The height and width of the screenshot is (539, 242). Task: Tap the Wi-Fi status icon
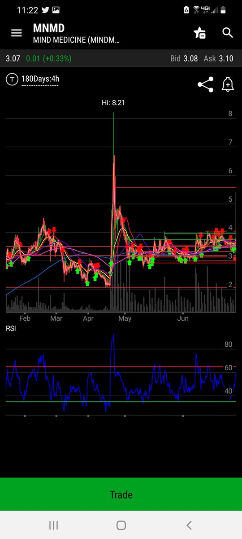[x=196, y=10]
